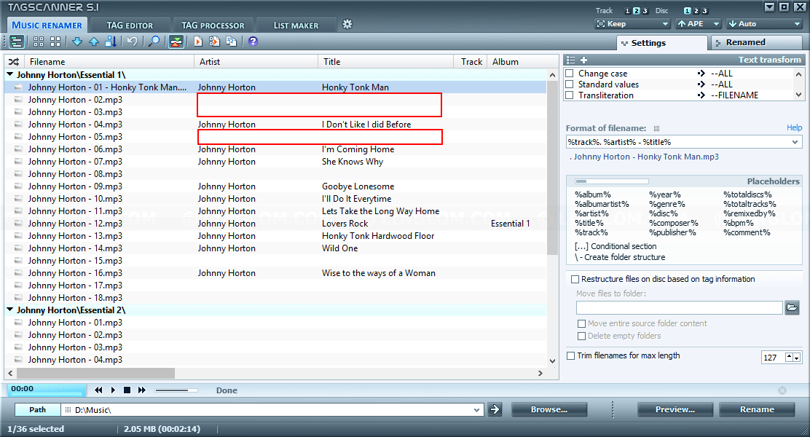Screen dimensions: 810x437
Task: Click the rewind playback button
Action: pyautogui.click(x=98, y=390)
